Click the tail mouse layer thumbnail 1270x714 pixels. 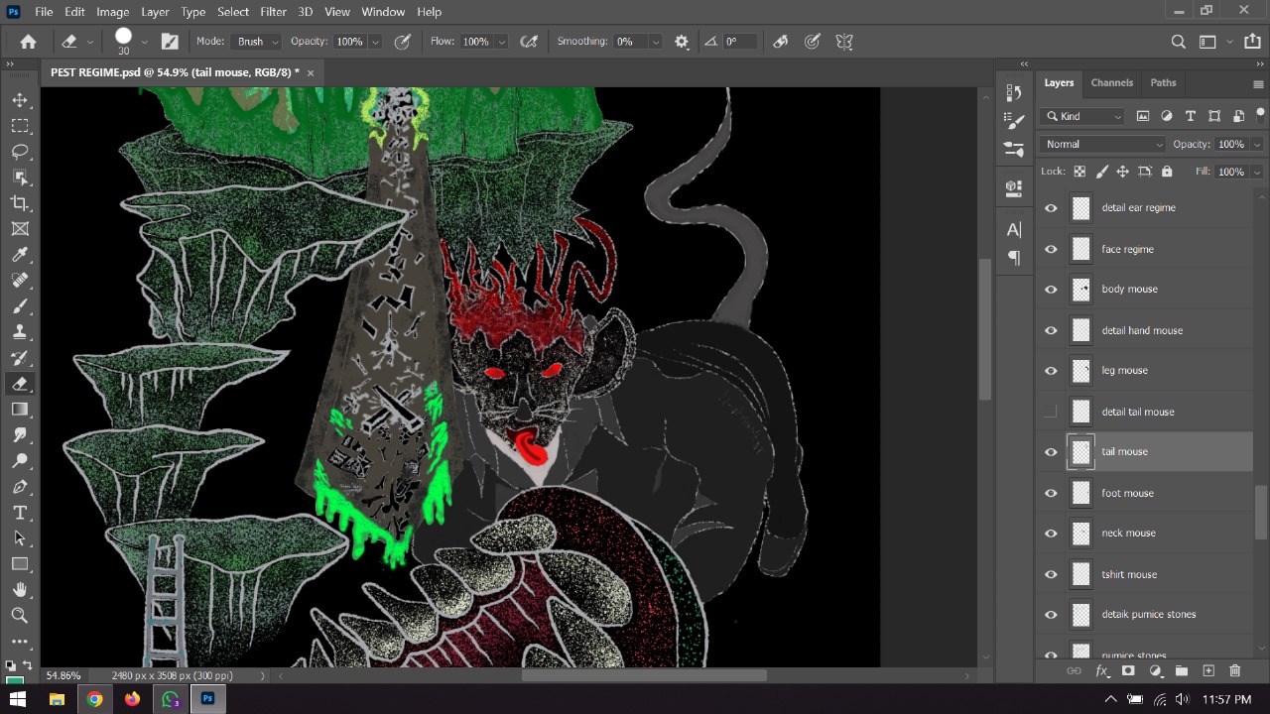coord(1081,452)
